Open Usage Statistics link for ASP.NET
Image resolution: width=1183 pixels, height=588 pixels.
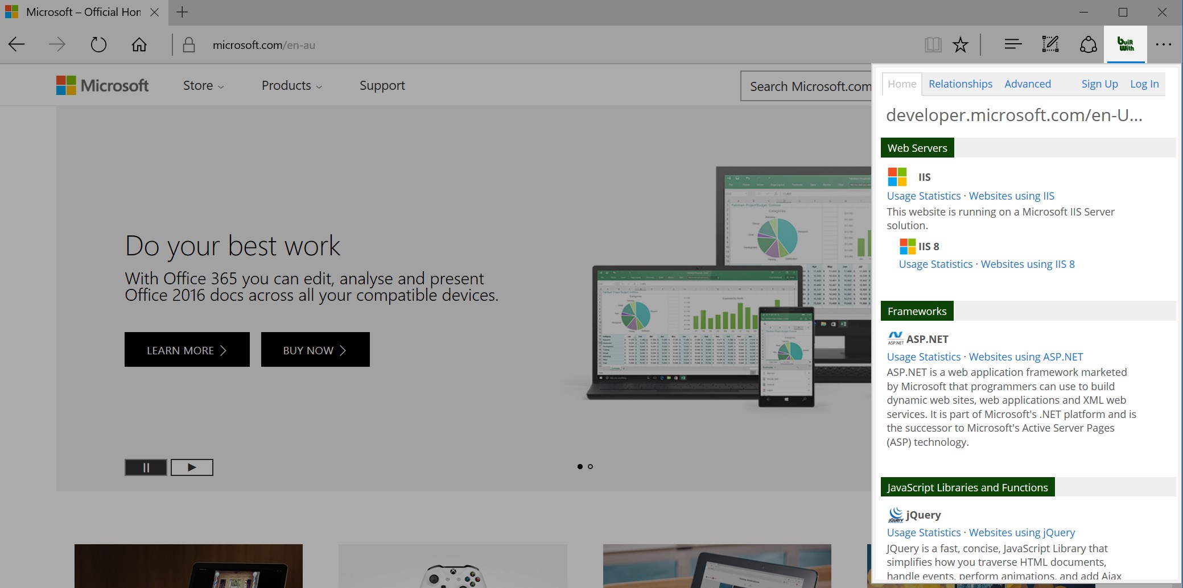point(924,357)
